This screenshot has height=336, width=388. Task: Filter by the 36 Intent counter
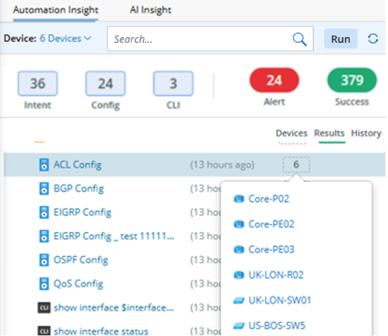pyautogui.click(x=38, y=84)
